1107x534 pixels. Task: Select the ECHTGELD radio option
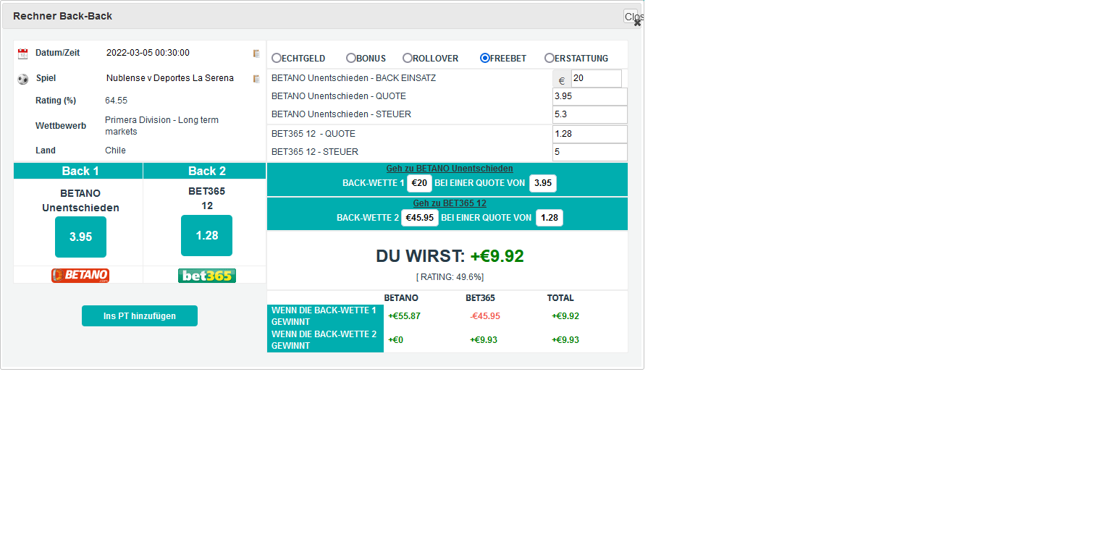tap(277, 58)
